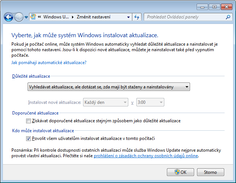
Task: Click the Back navigation arrow
Action: click(x=8, y=17)
